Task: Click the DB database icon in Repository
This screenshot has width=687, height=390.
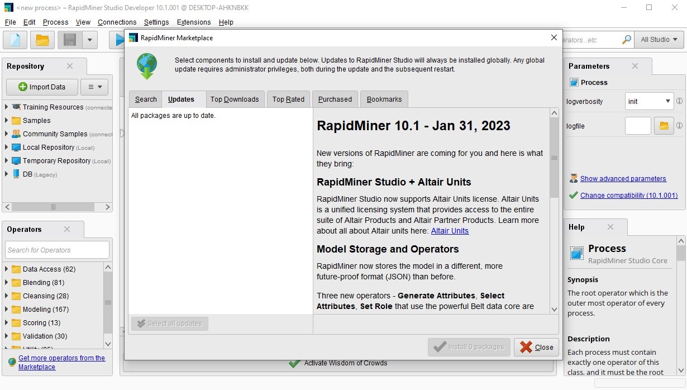Action: point(16,174)
